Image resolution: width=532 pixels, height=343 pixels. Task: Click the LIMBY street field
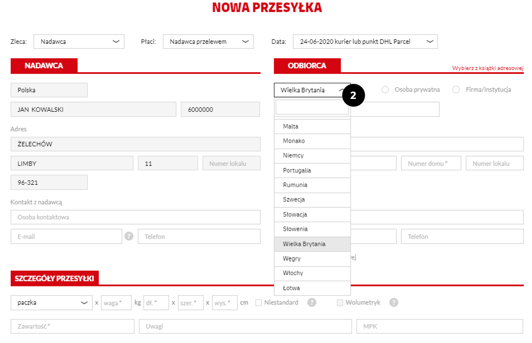72,163
